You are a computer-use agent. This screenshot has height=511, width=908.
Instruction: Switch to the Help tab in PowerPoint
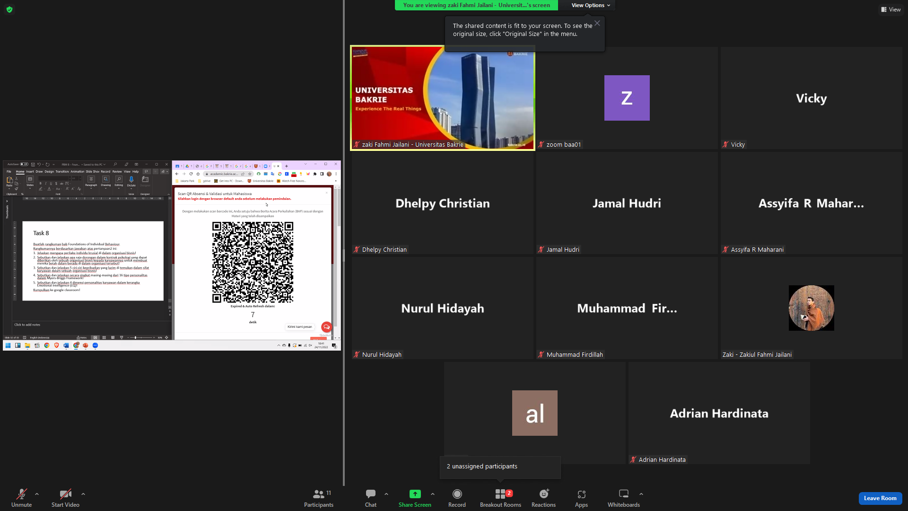click(x=135, y=172)
